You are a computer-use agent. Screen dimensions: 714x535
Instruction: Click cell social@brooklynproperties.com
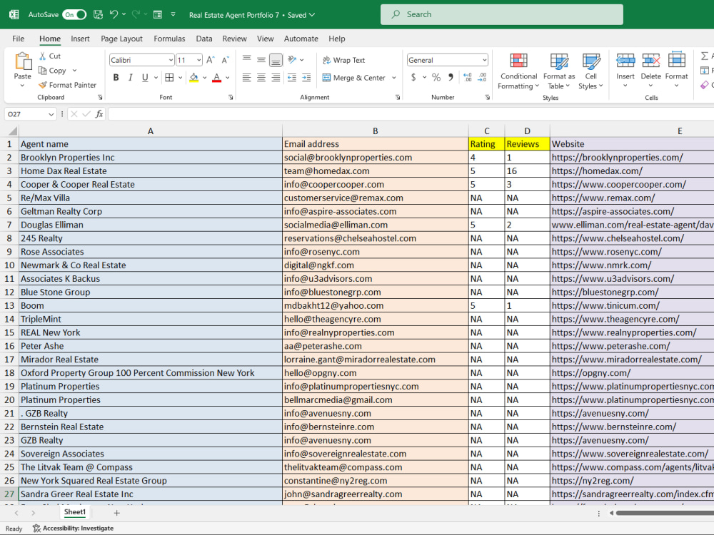tap(376, 158)
